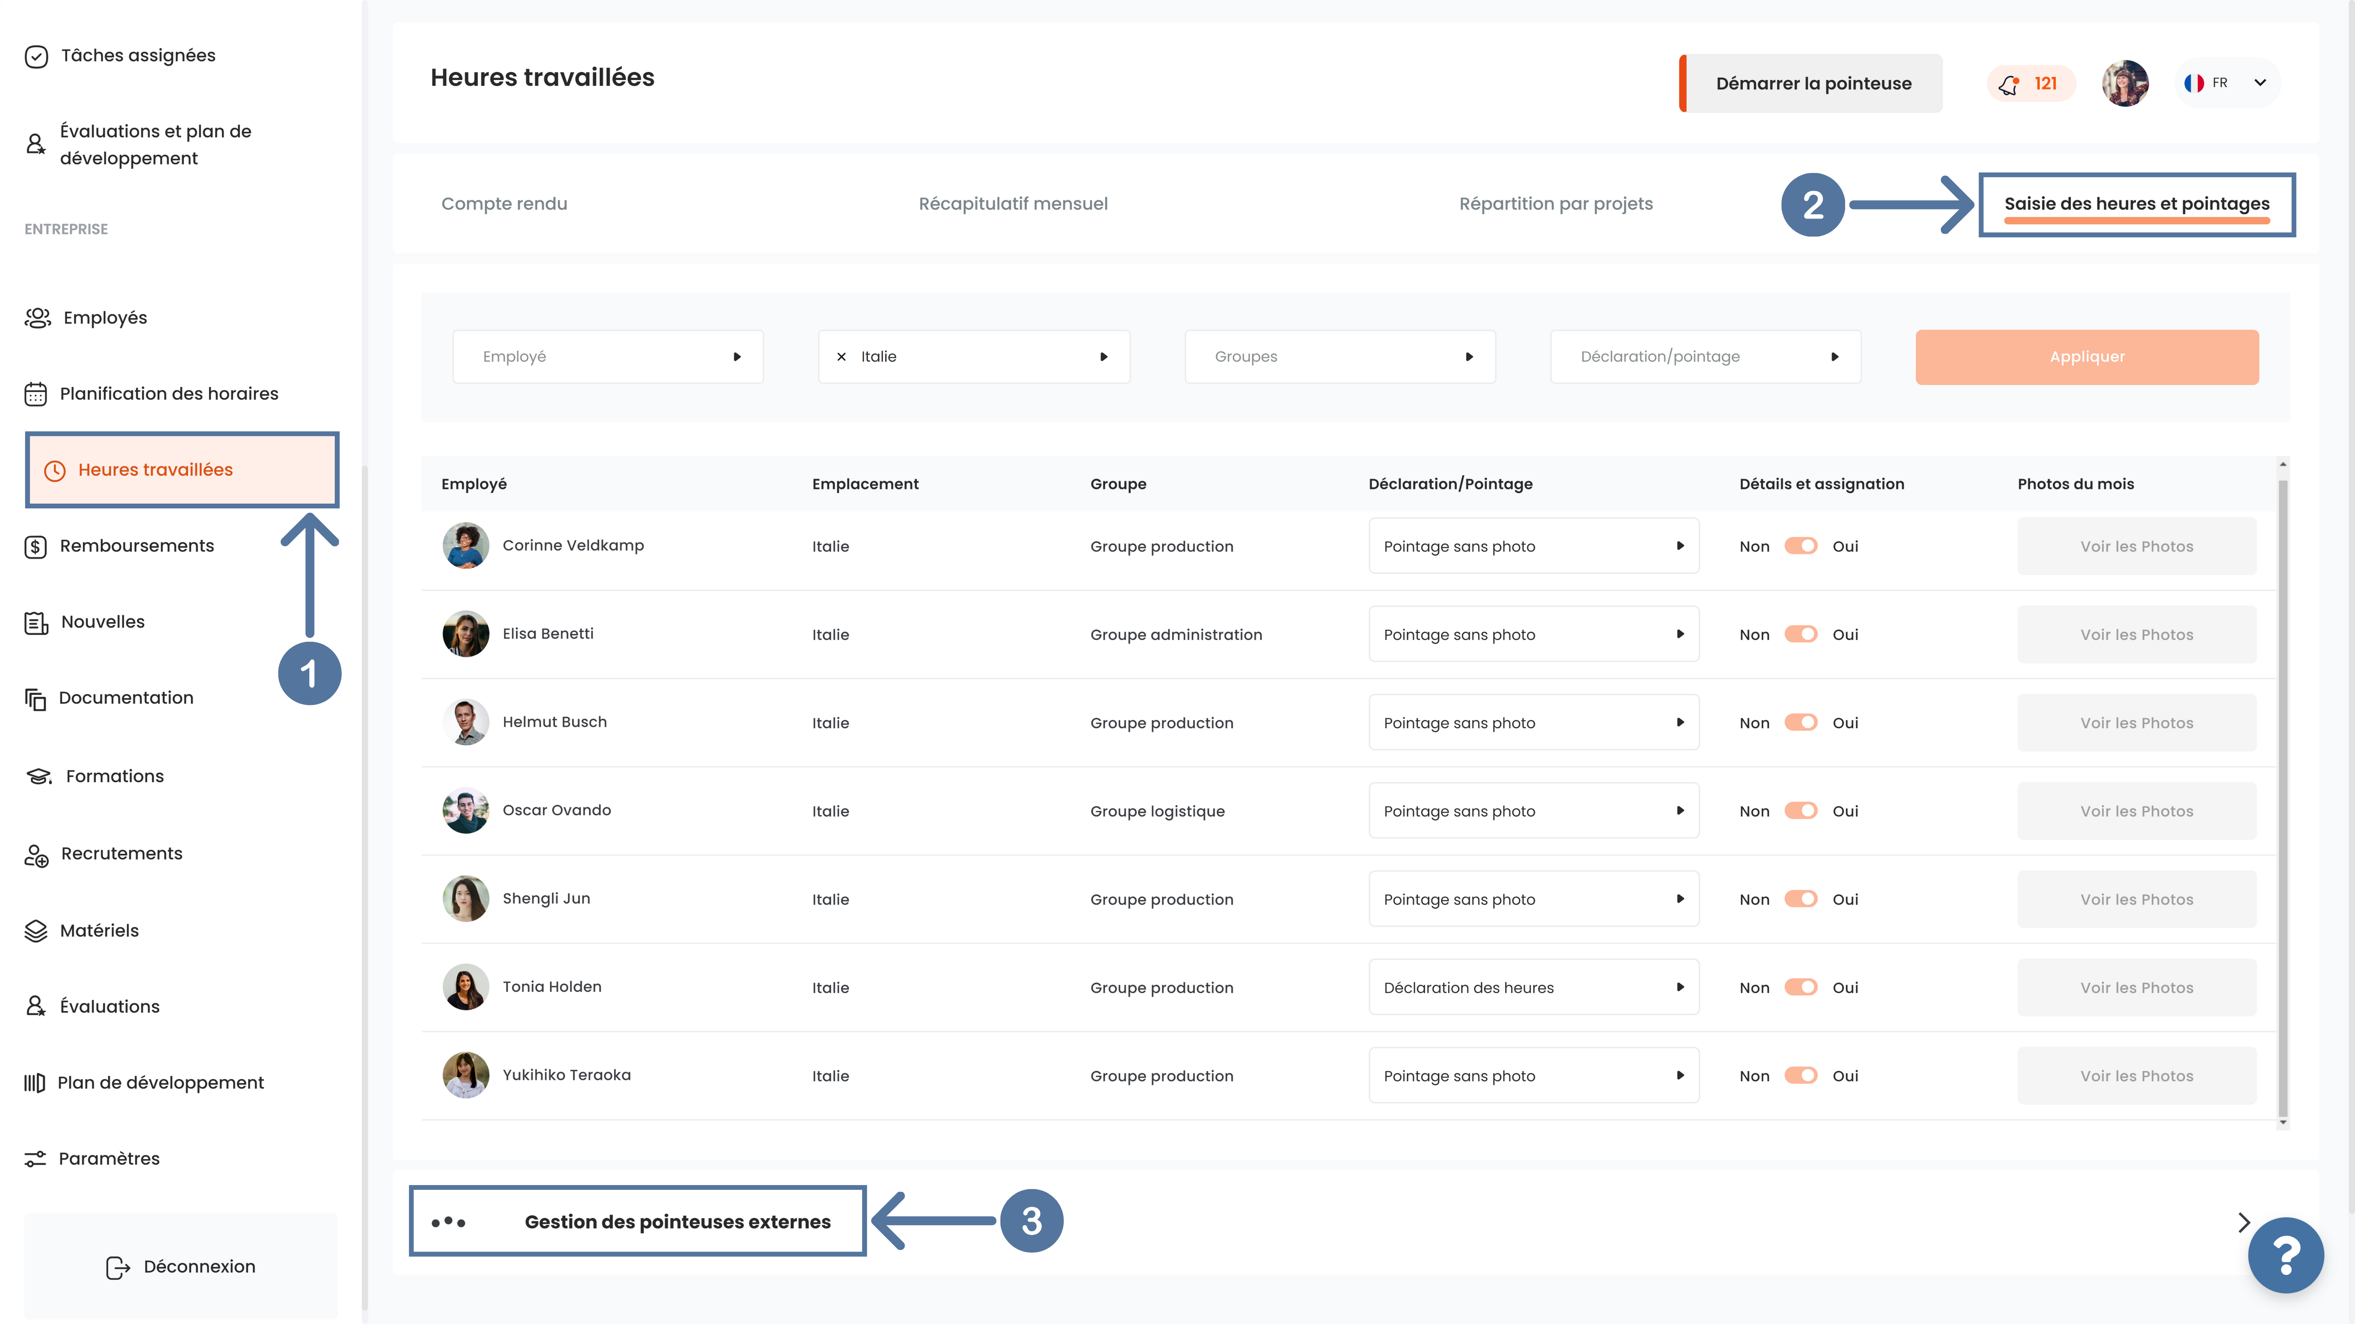Viewport: 2355px width, 1324px height.
Task: Toggle details switch for Tonia Holden
Action: (1801, 987)
